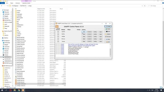Screen dimensions: 164x92
Task: Open taskbar search
Action: [x=6, y=90]
